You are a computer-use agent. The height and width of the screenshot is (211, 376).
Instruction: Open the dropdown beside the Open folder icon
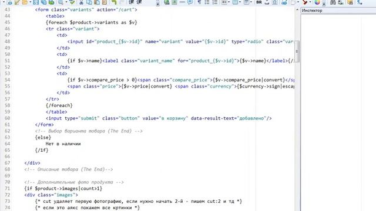[31, 2]
